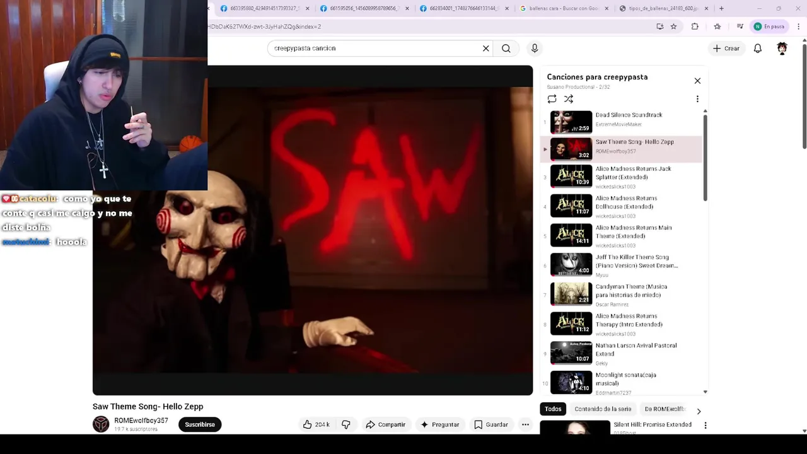The image size is (807, 454).
Task: Open more video actions three-dot menu
Action: (x=525, y=424)
